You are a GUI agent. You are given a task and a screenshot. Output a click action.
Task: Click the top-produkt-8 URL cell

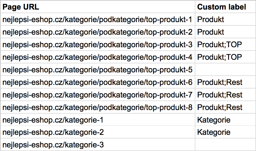pyautogui.click(x=98, y=107)
